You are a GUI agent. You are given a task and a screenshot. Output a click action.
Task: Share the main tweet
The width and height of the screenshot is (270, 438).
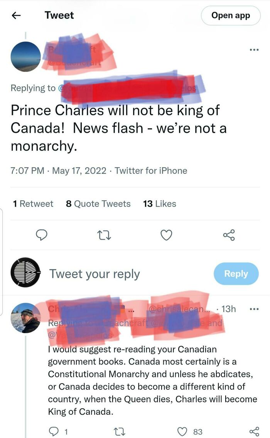[x=228, y=235]
